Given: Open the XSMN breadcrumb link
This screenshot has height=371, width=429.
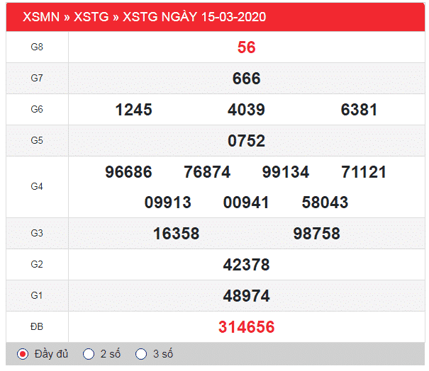Looking at the screenshot, I should [41, 17].
